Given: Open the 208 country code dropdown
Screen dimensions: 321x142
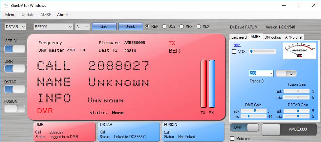Looking at the screenshot, I should (x=261, y=73).
